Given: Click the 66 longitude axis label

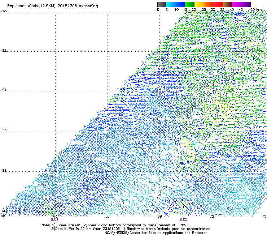Looking at the screenshot, I should [107, 216].
